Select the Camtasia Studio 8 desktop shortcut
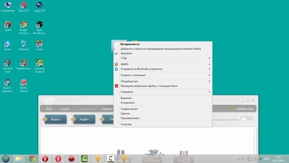The height and width of the screenshot is (163, 289). [39, 66]
